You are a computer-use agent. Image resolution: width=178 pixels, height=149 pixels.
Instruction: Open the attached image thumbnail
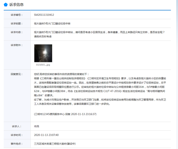43,53
